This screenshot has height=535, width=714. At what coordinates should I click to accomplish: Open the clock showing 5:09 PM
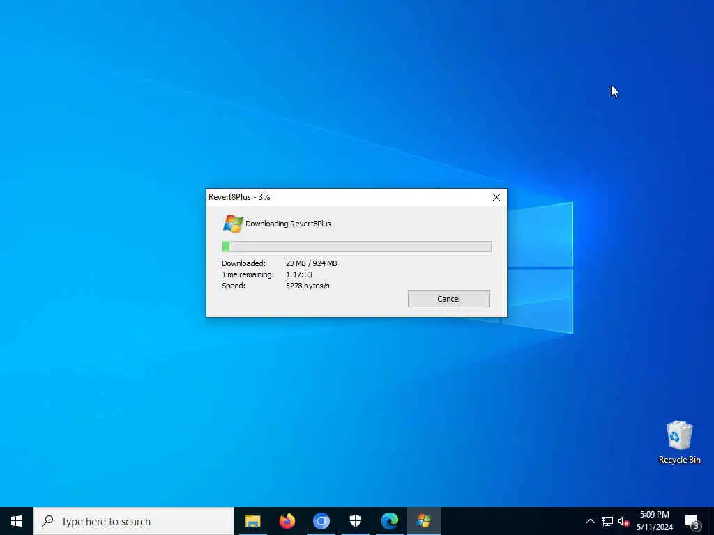pos(655,521)
